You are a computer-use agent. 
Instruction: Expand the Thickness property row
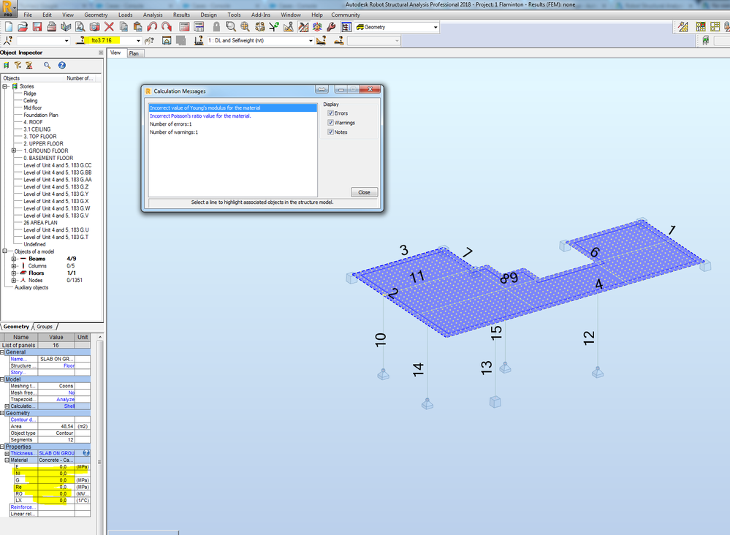coord(7,453)
